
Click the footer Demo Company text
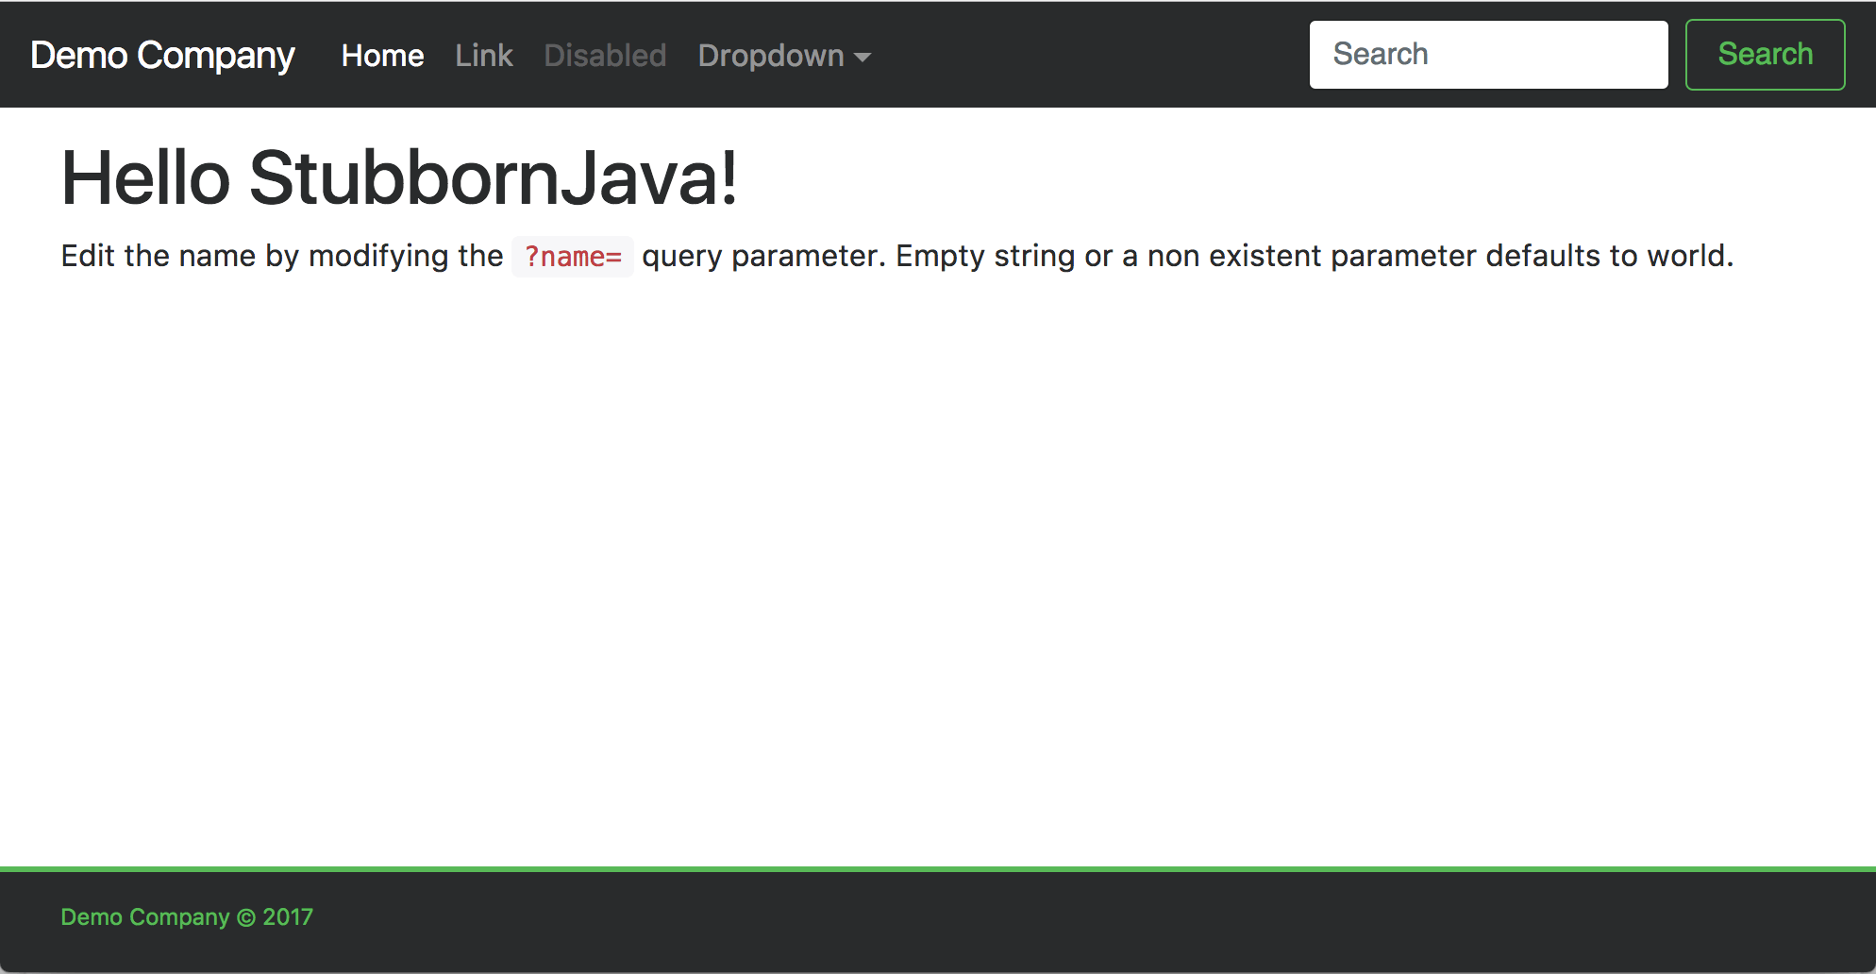point(145,917)
